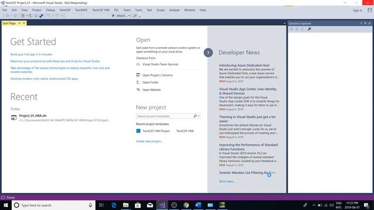
Task: Open the TwinCAT menu
Action: pyautogui.click(x=65, y=10)
